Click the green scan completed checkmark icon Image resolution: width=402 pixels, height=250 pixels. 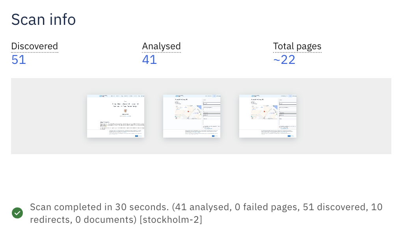click(x=17, y=213)
